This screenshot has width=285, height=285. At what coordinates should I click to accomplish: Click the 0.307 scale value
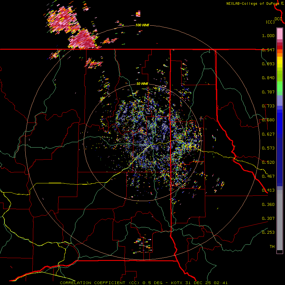point(268,218)
